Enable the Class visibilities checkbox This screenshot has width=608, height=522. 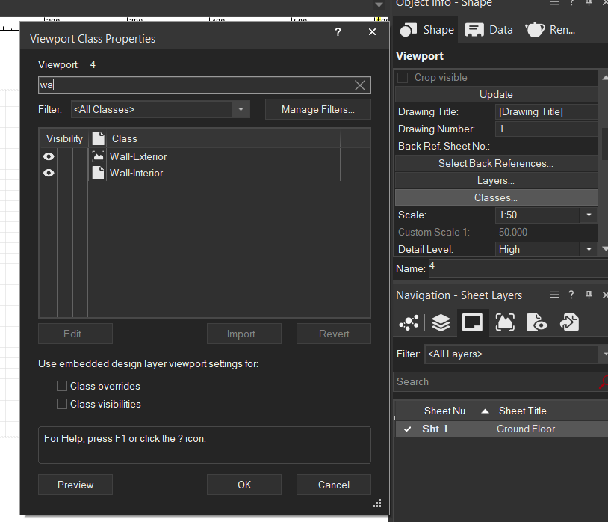click(x=62, y=404)
